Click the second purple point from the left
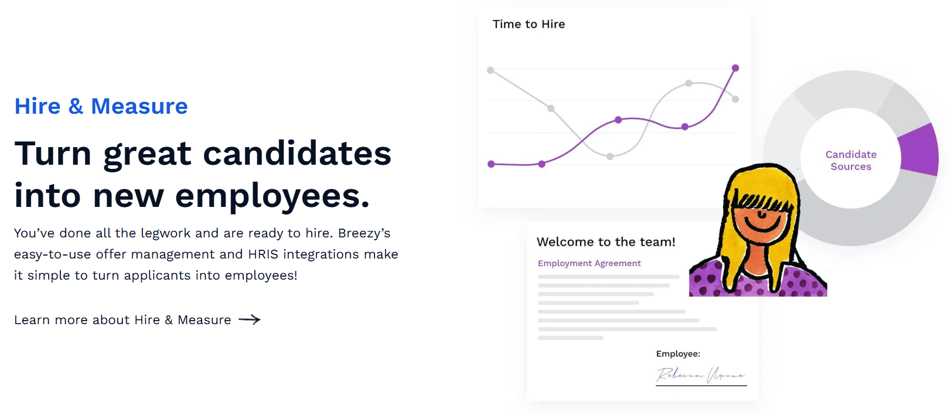The image size is (951, 415). [542, 164]
